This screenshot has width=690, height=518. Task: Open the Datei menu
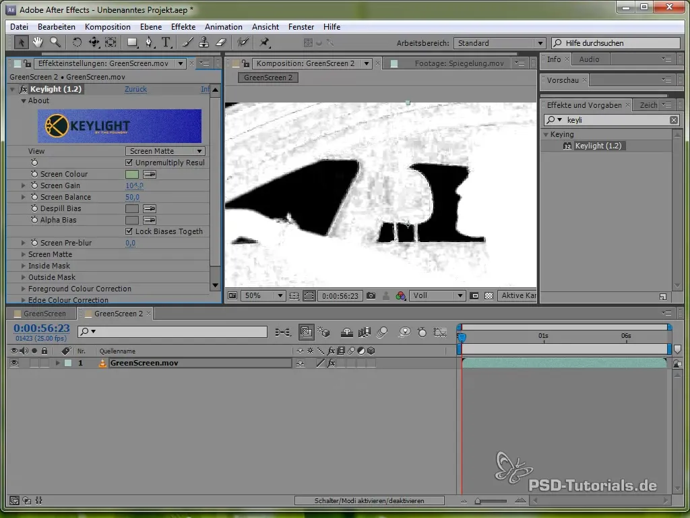pos(19,27)
